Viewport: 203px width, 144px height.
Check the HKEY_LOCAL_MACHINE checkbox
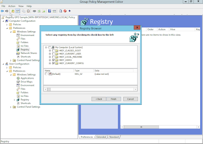coord(54,57)
